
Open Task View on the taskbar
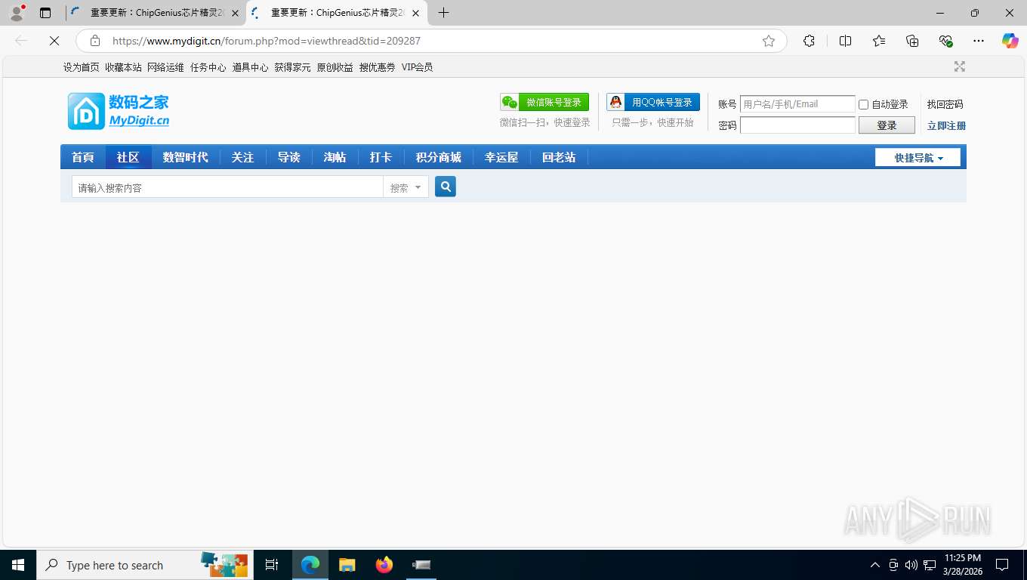tap(272, 565)
